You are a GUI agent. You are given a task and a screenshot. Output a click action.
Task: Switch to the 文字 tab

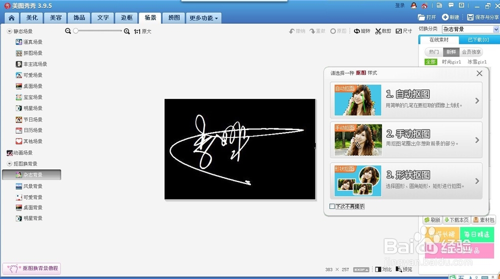click(102, 18)
